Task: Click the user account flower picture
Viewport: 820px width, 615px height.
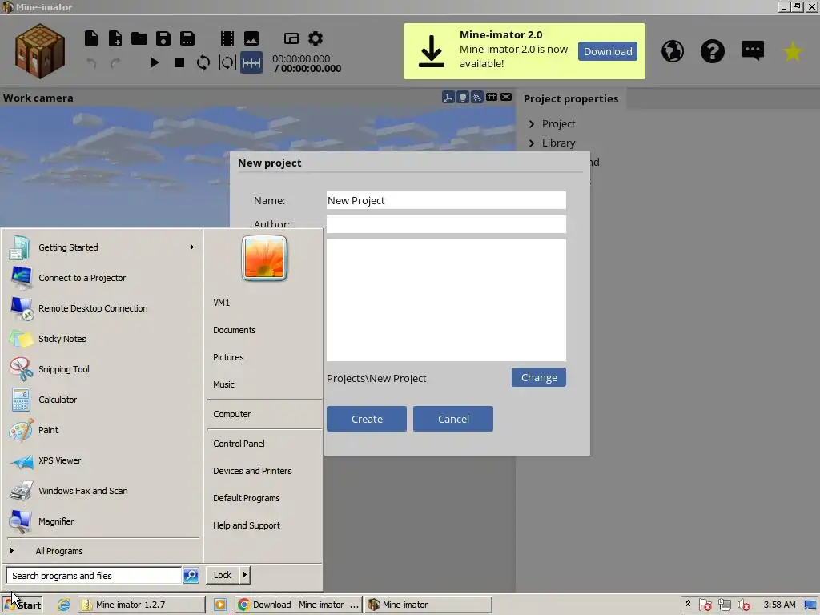Action: (264, 259)
